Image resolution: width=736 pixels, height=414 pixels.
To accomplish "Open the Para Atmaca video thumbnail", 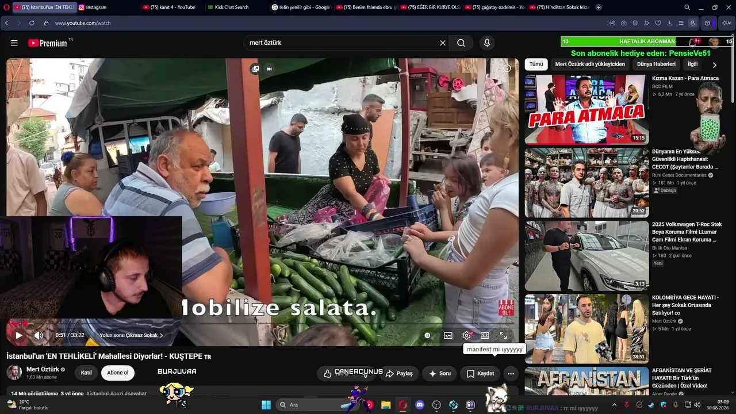I will click(x=586, y=109).
